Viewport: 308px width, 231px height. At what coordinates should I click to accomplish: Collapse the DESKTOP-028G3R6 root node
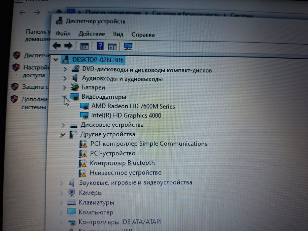[x=56, y=59]
